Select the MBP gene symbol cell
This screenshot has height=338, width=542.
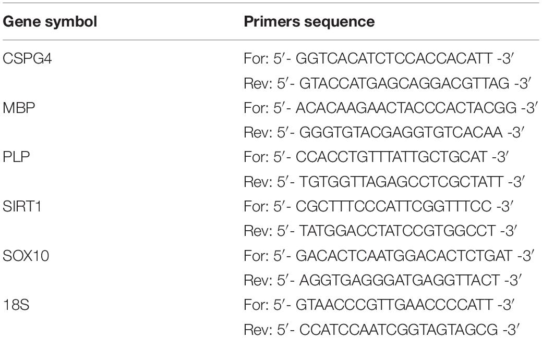19,108
